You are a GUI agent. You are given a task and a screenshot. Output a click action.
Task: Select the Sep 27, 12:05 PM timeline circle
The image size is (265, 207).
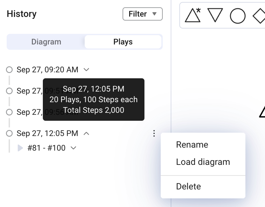(9, 133)
